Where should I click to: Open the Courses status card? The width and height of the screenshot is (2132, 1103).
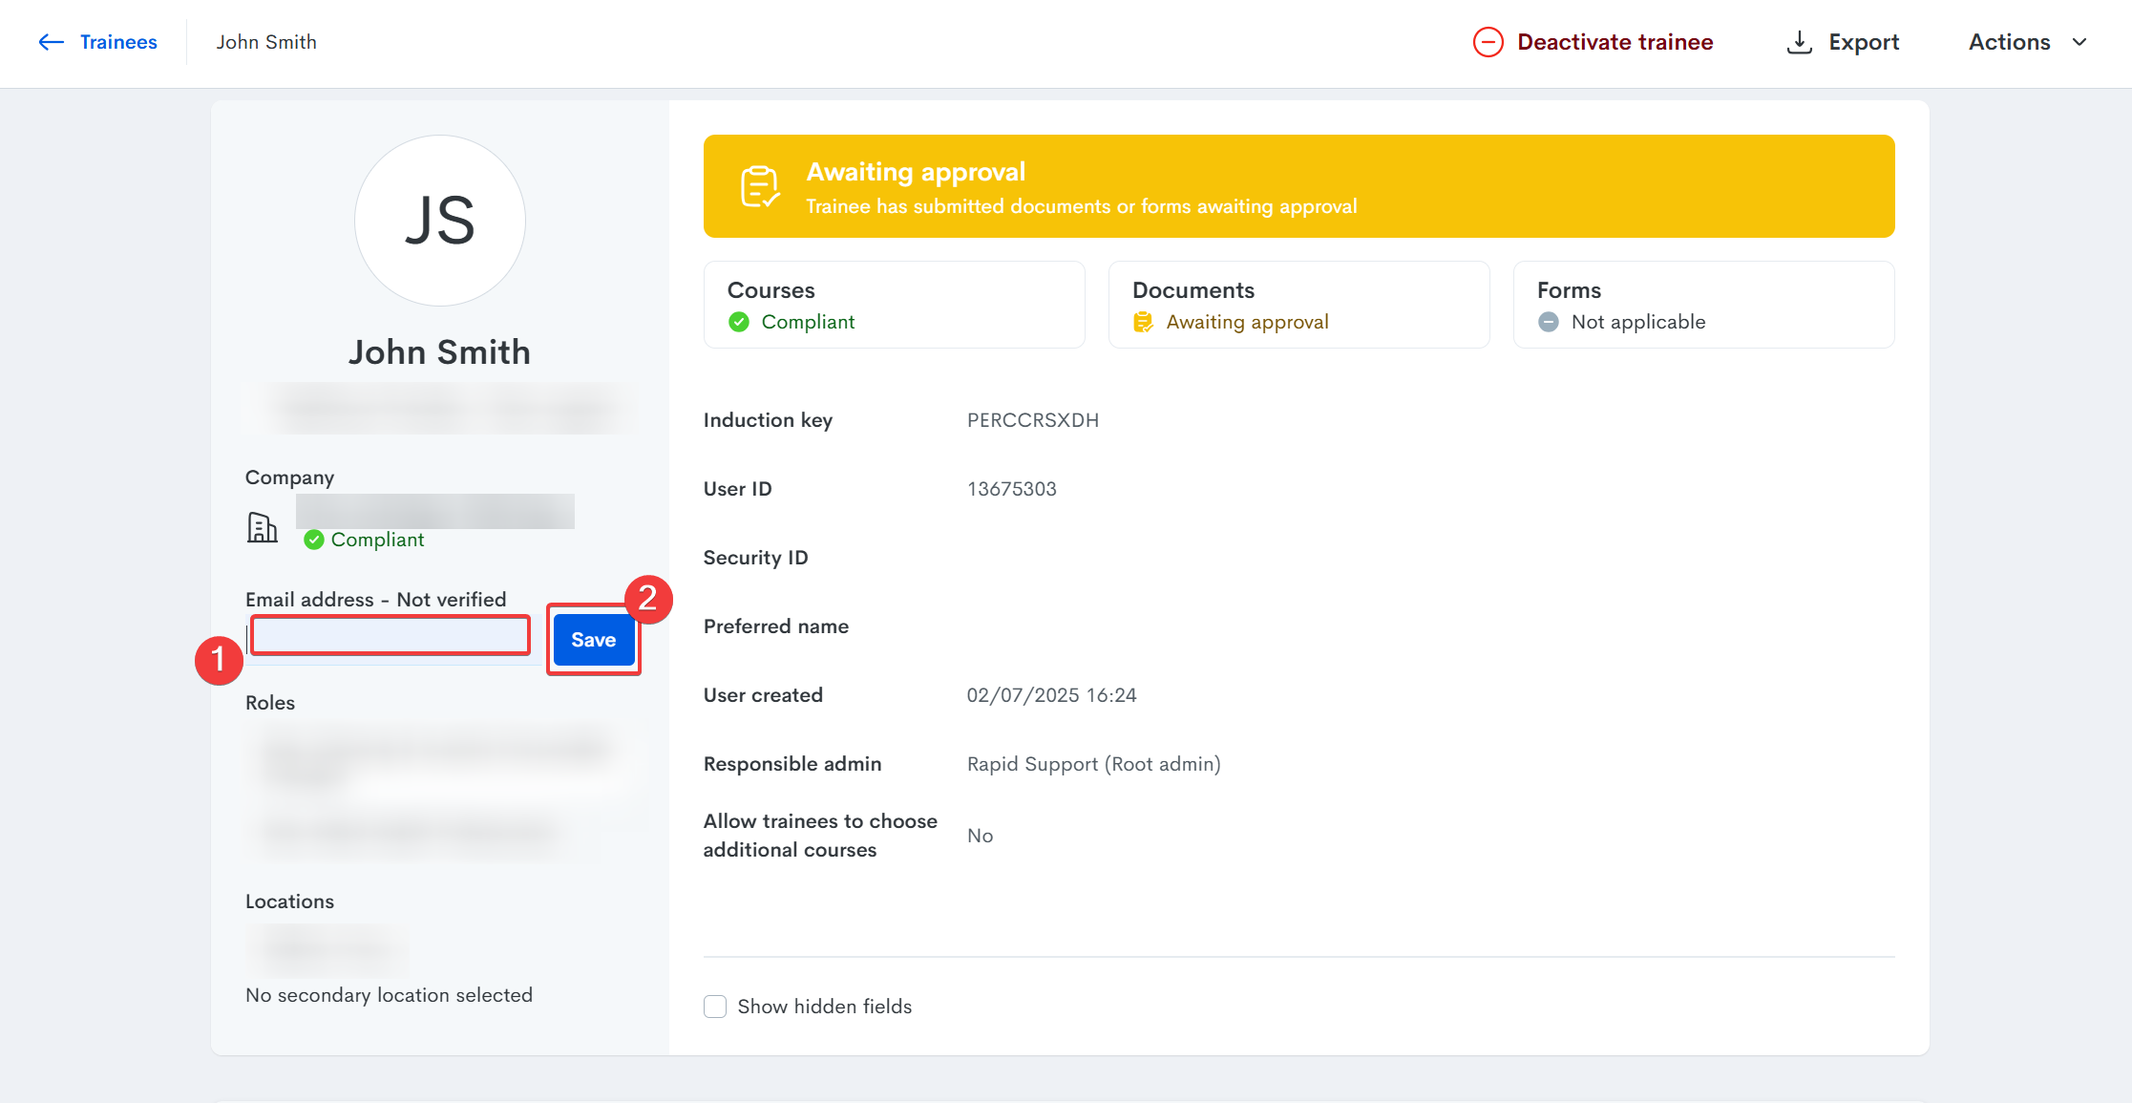[894, 305]
